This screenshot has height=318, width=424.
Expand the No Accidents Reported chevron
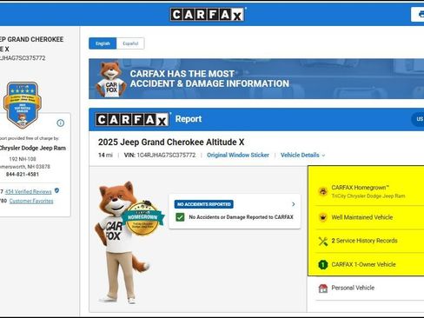[x=294, y=204]
